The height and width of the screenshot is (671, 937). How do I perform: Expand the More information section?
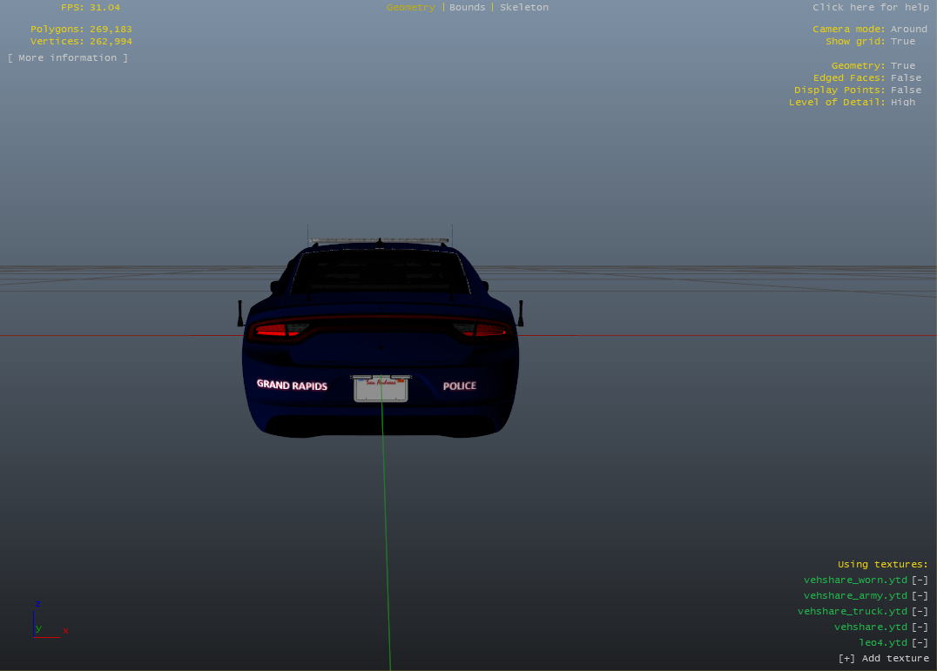pyautogui.click(x=68, y=58)
